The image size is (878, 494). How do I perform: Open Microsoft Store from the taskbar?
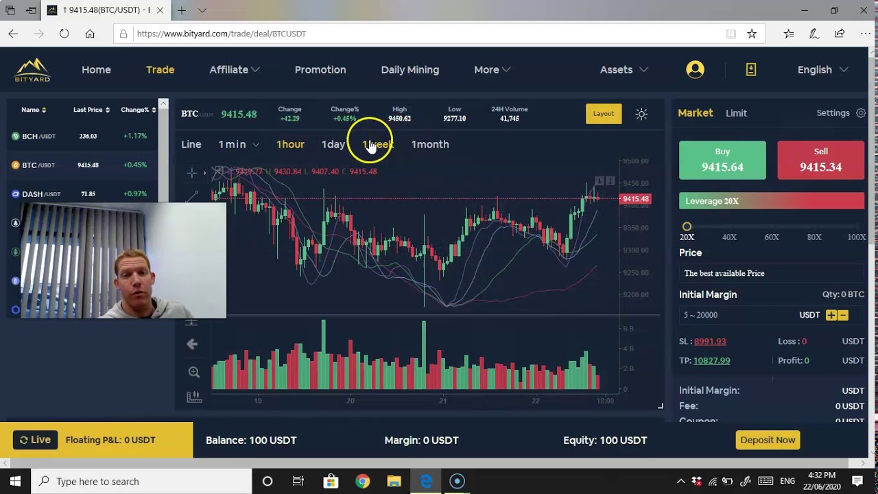[331, 481]
